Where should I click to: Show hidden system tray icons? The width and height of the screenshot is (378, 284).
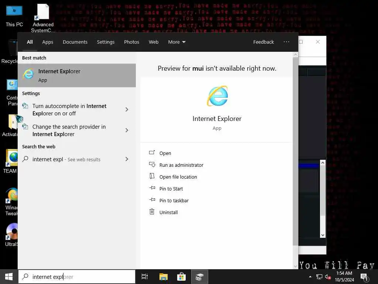[x=310, y=277]
